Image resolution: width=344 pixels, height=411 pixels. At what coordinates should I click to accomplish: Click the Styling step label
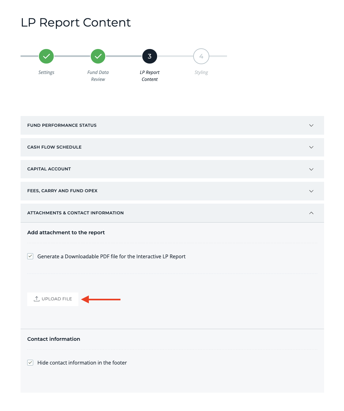[x=201, y=72]
